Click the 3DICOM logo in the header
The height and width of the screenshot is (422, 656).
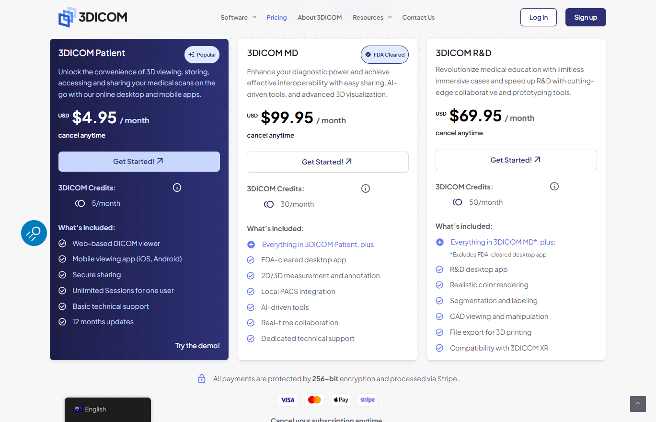pyautogui.click(x=92, y=17)
